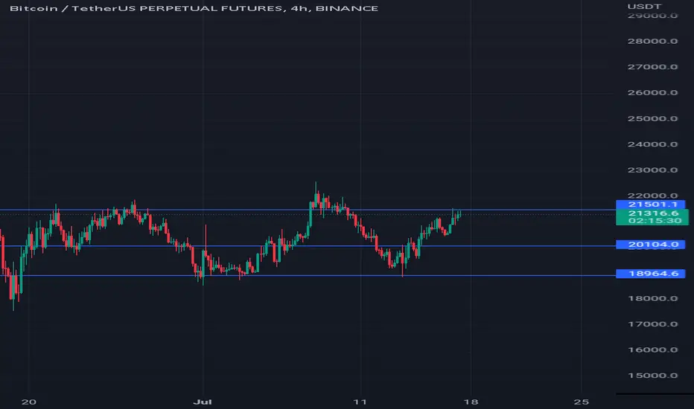Screen dimensions: 694x409
Task: Click the 17000.0 price axis label
Action: (x=652, y=324)
